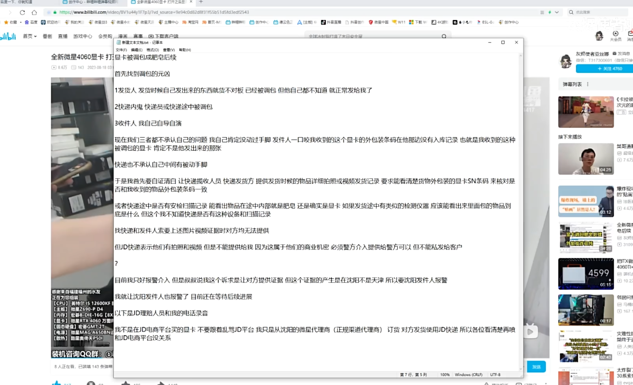This screenshot has width=633, height=385.
Task: Open the danmaku list three-dot menu
Action: 588,84
